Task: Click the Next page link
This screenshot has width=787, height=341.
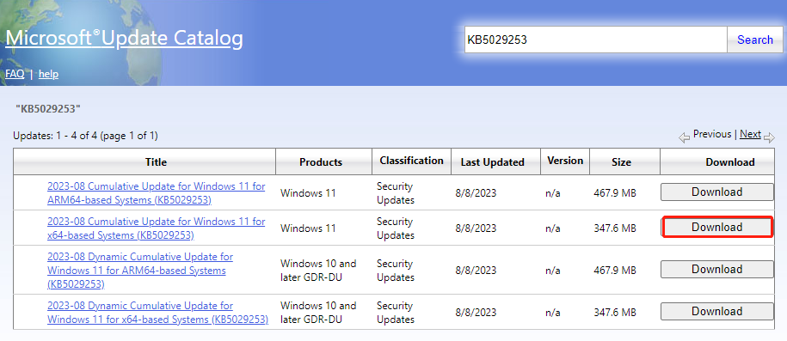Action: pyautogui.click(x=750, y=134)
